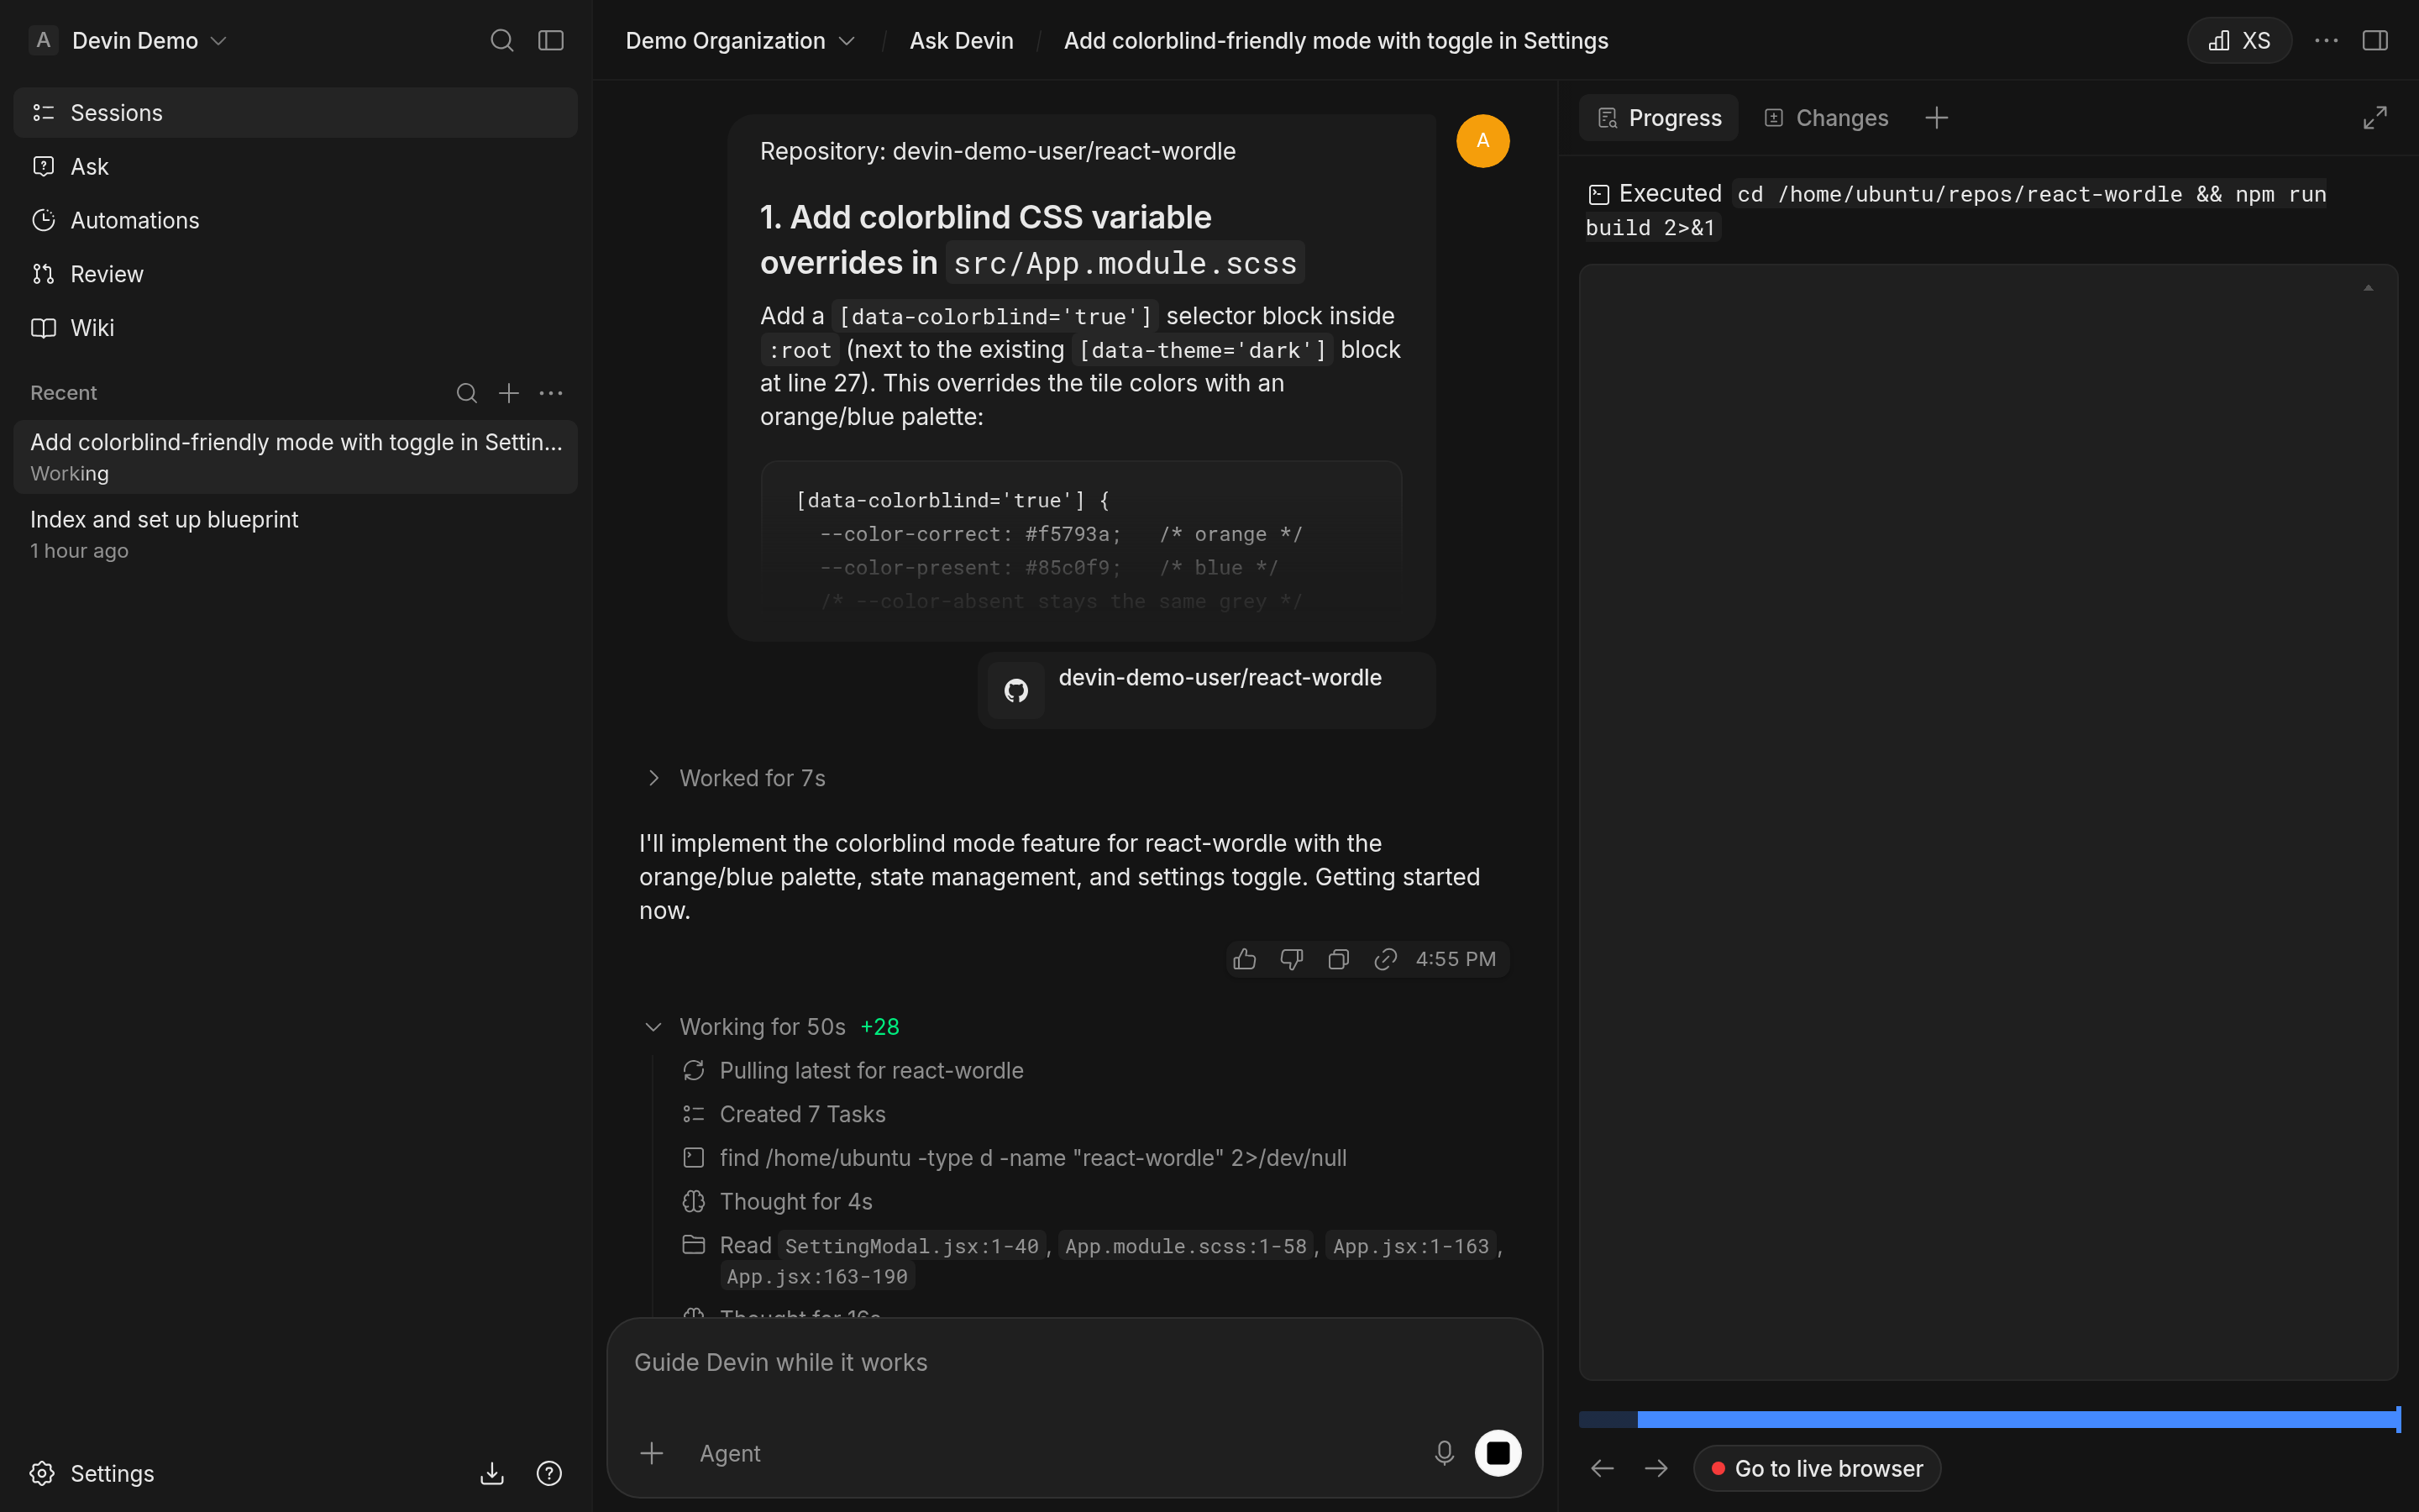2419x1512 pixels.
Task: Click the orange user avatar A
Action: [1482, 141]
